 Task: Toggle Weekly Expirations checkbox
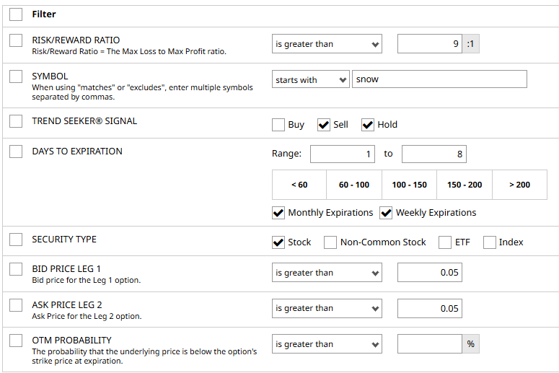387,213
